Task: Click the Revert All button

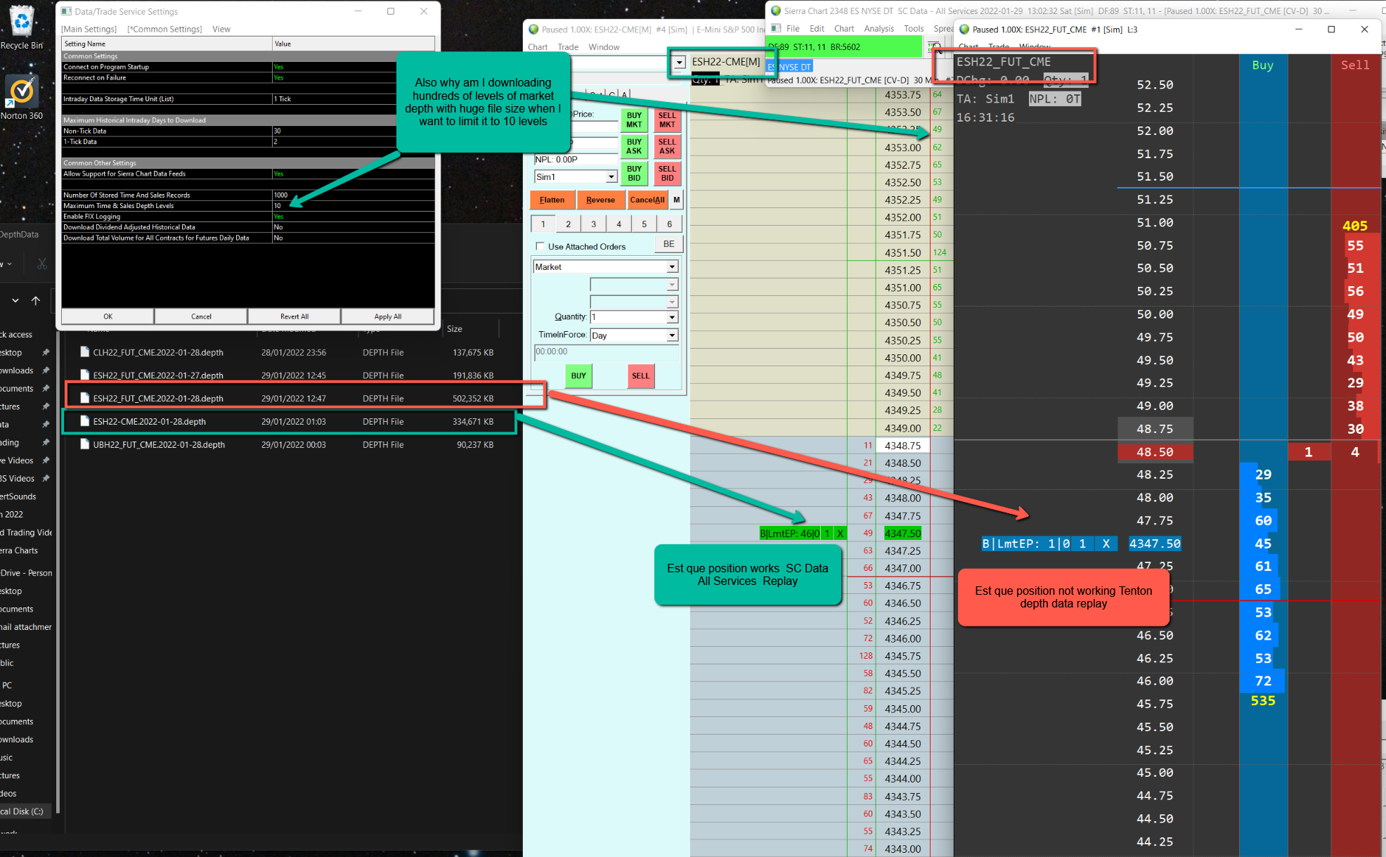Action: point(294,316)
